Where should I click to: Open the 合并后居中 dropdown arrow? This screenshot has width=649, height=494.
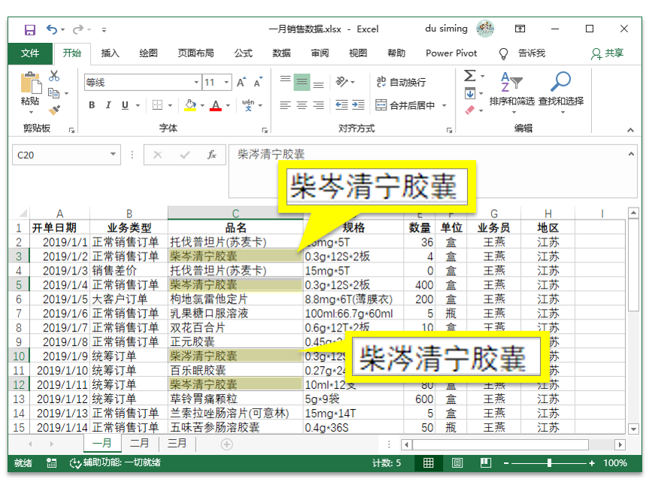[x=444, y=105]
